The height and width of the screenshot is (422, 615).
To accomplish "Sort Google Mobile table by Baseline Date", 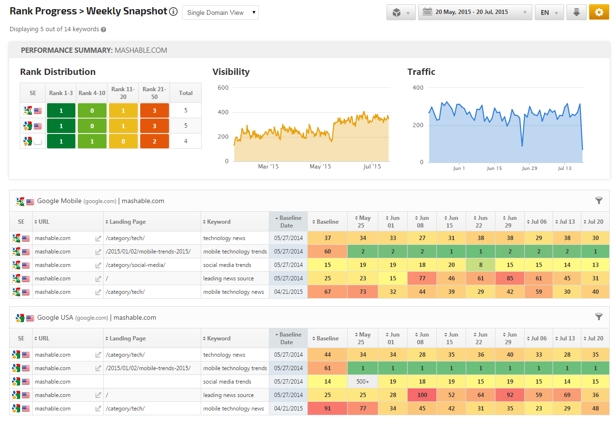I will pyautogui.click(x=288, y=222).
